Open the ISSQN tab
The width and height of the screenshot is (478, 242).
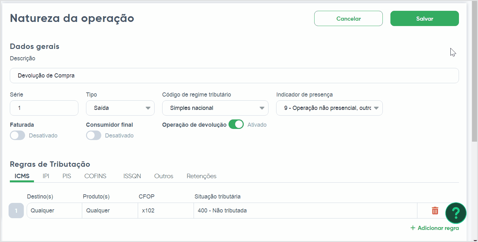(132, 176)
